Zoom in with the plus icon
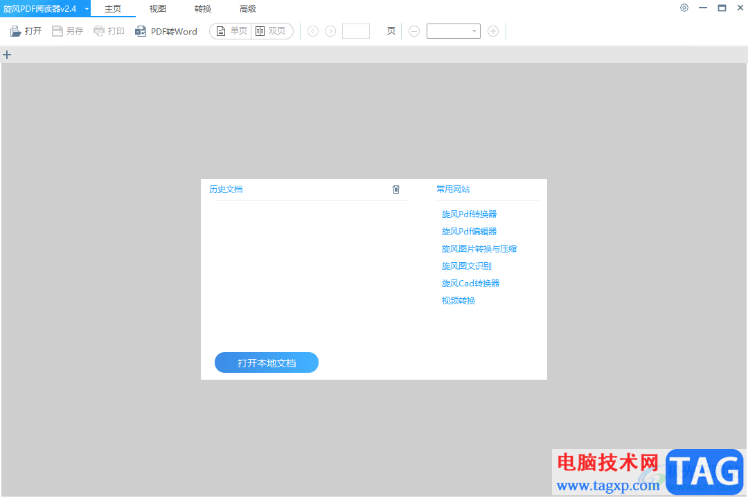This screenshot has height=498, width=748. pos(493,31)
